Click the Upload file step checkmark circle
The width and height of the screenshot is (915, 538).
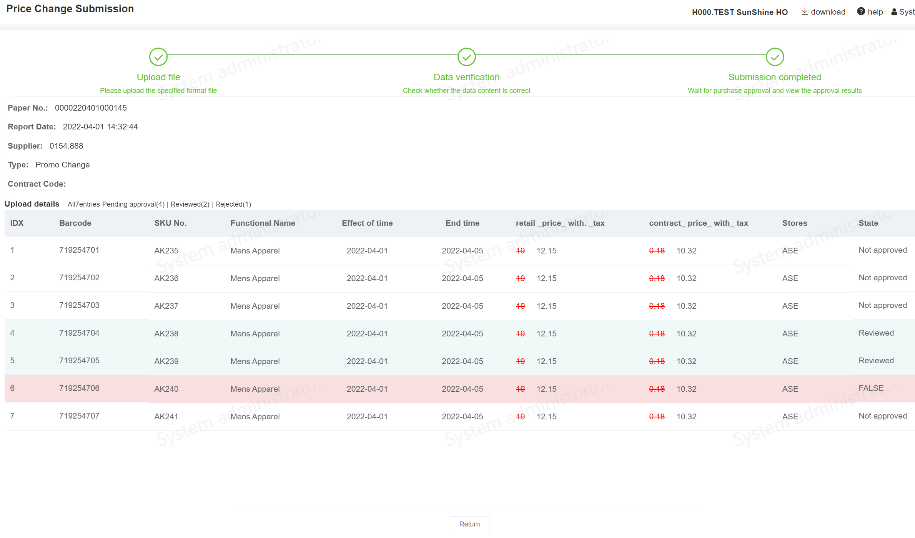tap(158, 57)
